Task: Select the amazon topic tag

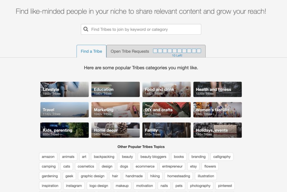Action: [48, 157]
